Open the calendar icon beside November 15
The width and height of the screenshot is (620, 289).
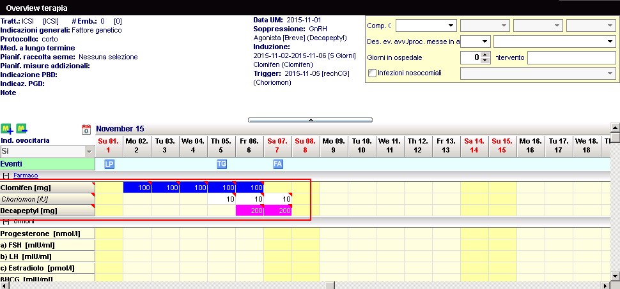[x=86, y=129]
